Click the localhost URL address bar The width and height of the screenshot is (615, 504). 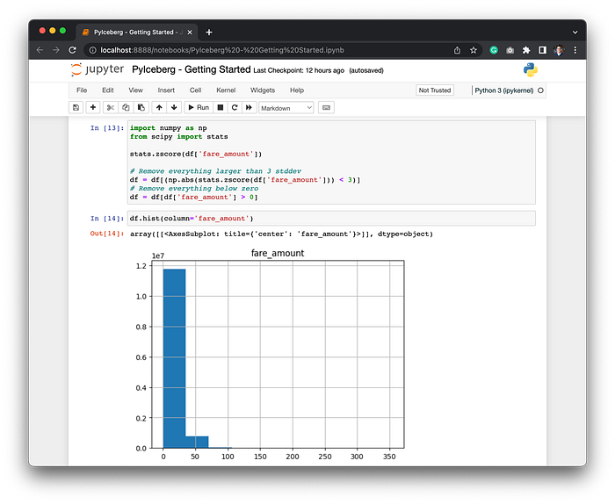point(222,50)
